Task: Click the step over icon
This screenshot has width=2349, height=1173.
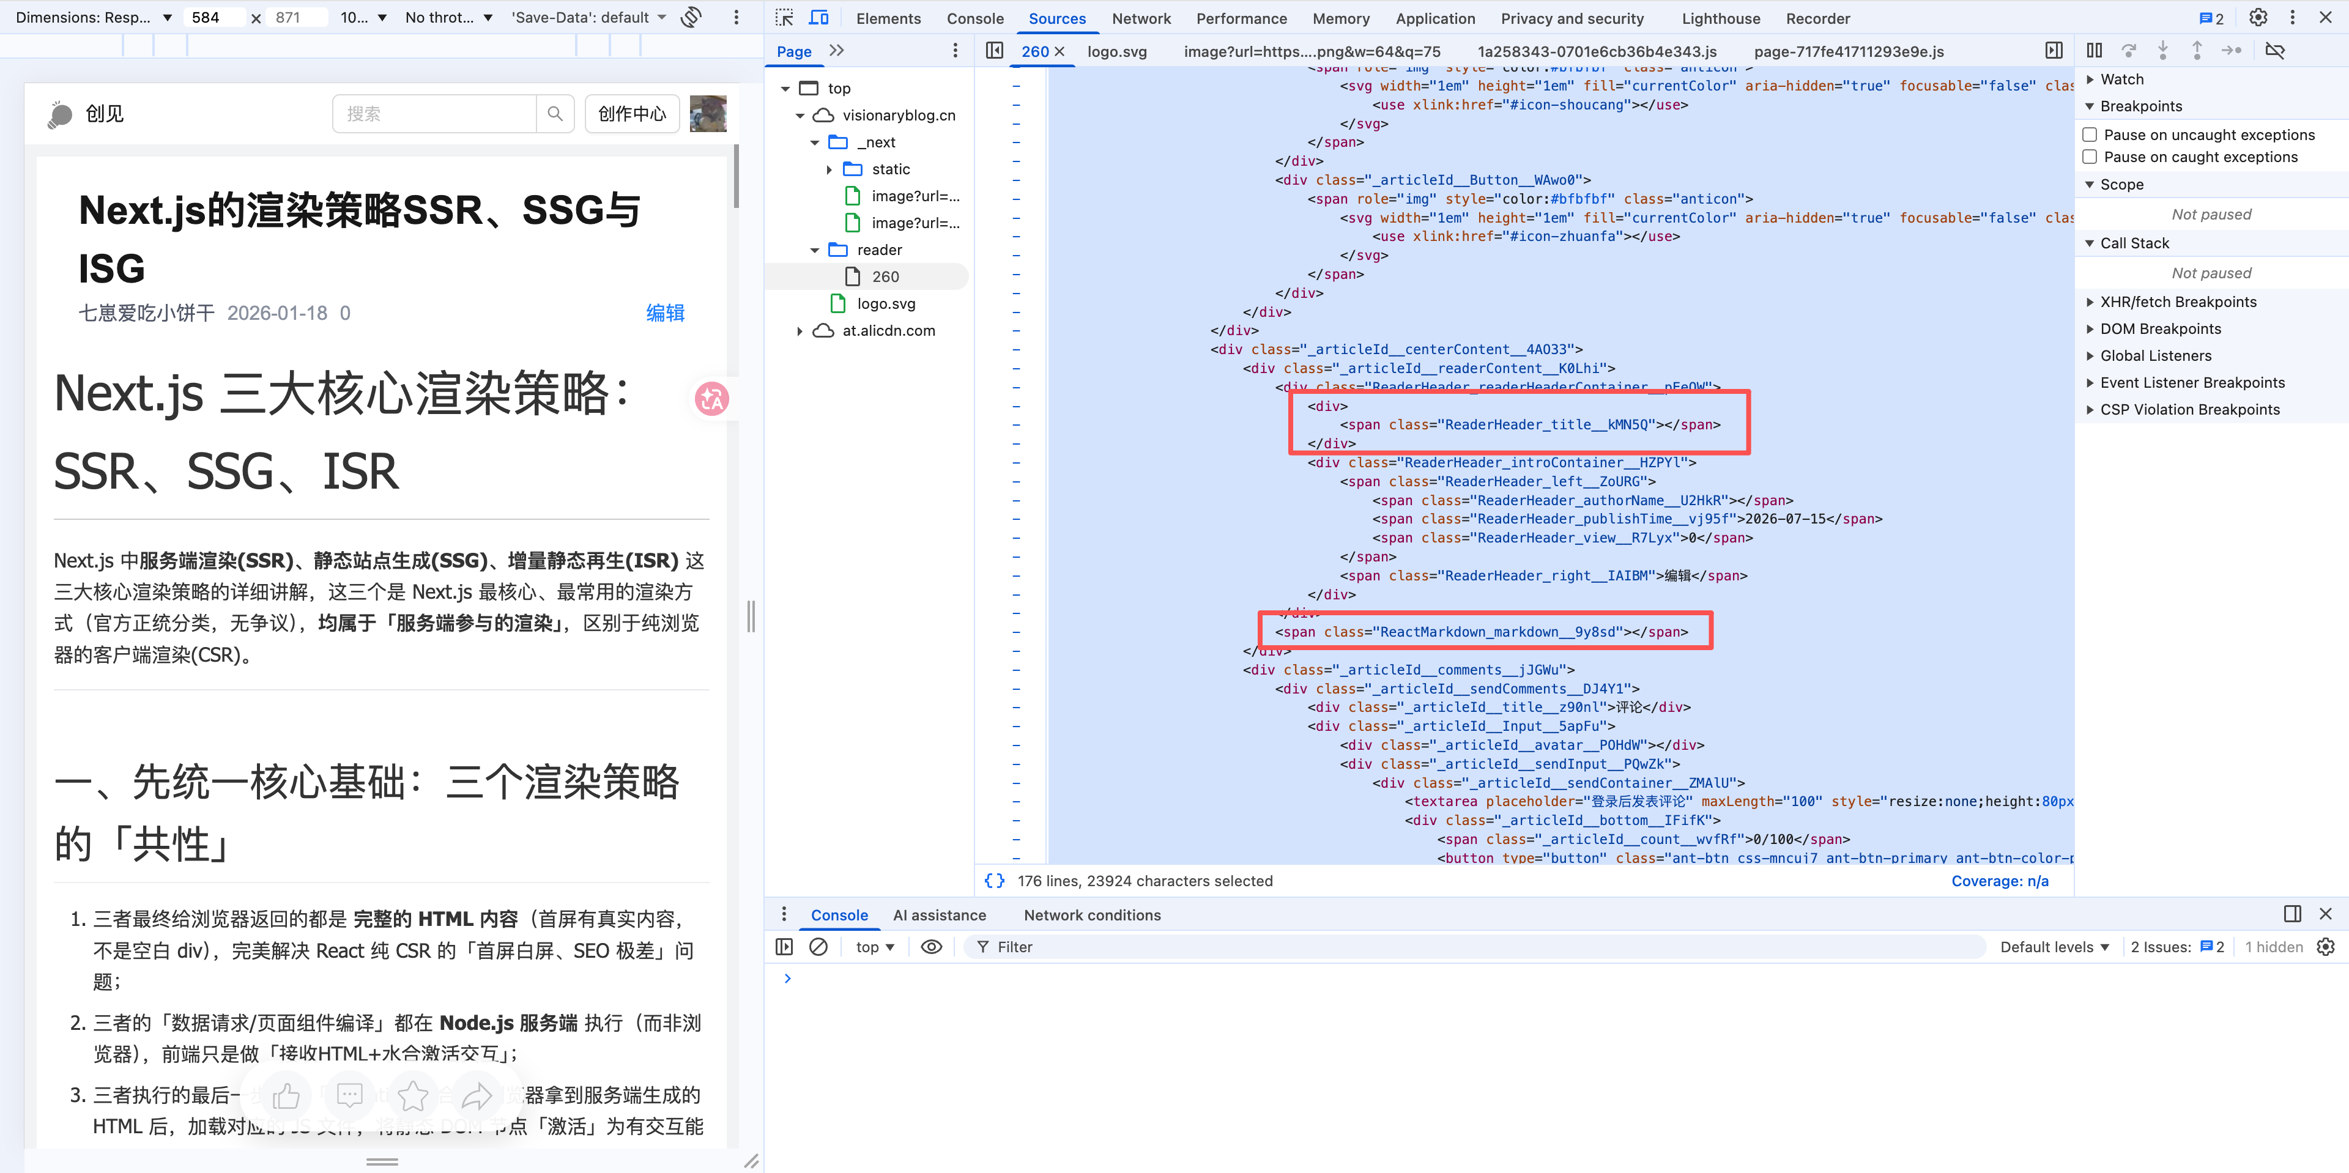Action: pyautogui.click(x=2128, y=51)
